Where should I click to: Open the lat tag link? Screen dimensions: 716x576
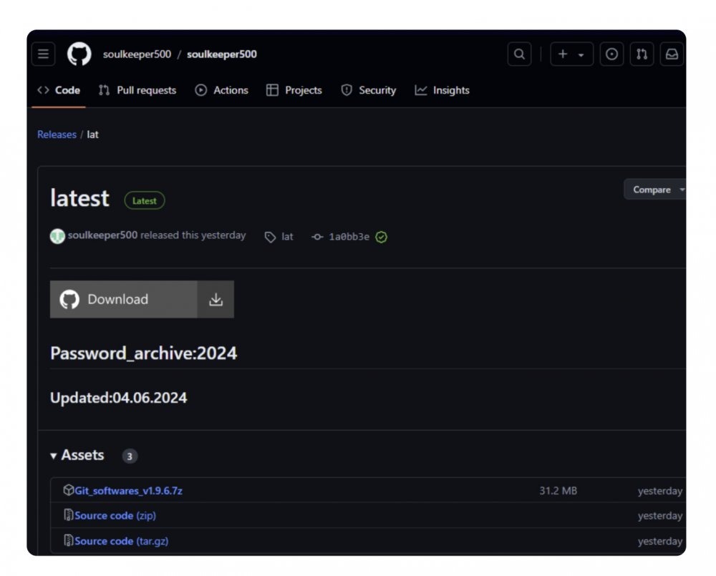[287, 237]
